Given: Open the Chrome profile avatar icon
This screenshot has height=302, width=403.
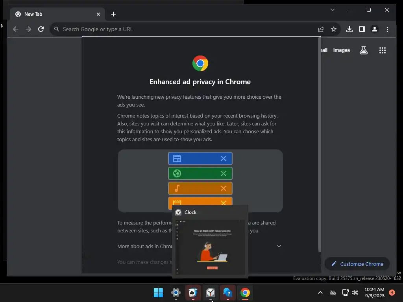Looking at the screenshot, I should click(375, 29).
